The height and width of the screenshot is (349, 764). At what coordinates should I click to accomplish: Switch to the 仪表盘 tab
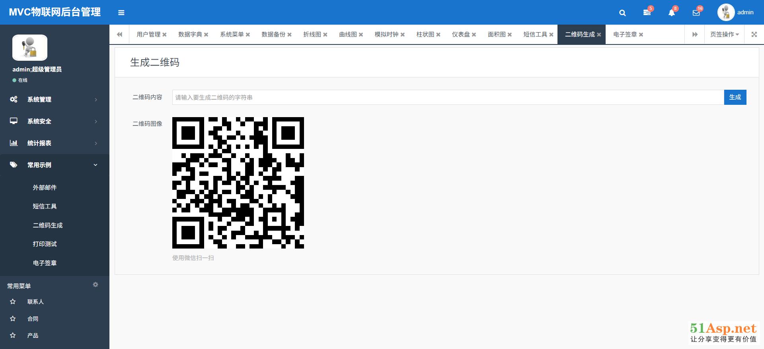coord(460,35)
